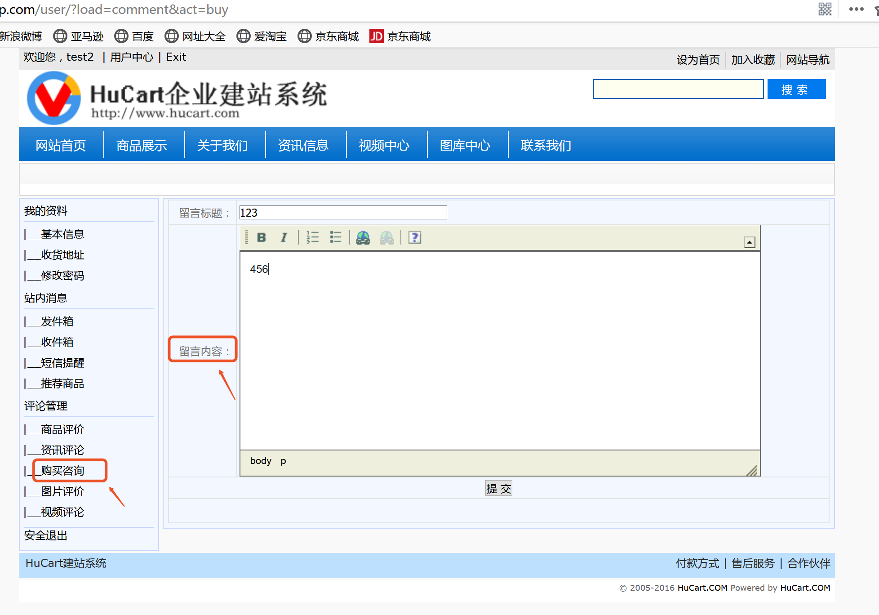Click the Exit logout link
Screen dimensions: 879x615
point(176,57)
